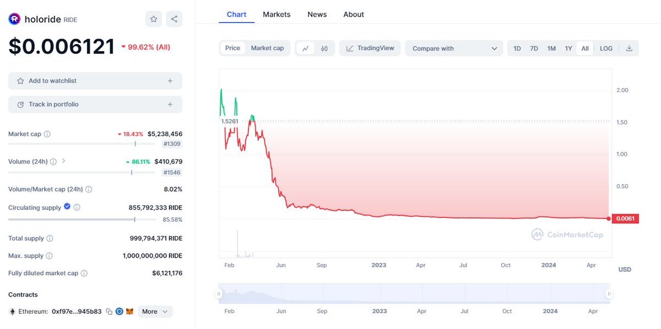This screenshot has width=661, height=329.
Task: Open Market cap info tooltip icon
Action: point(47,134)
